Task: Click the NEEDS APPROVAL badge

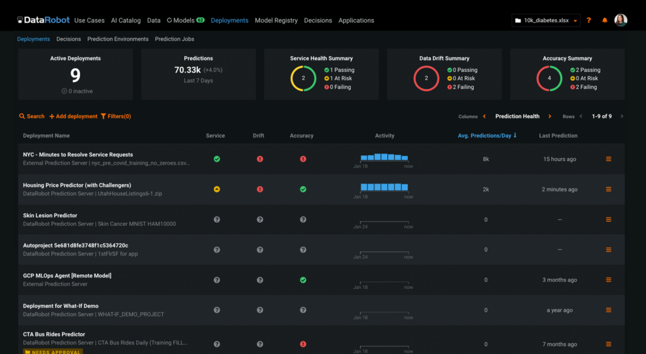Action: coord(53,351)
